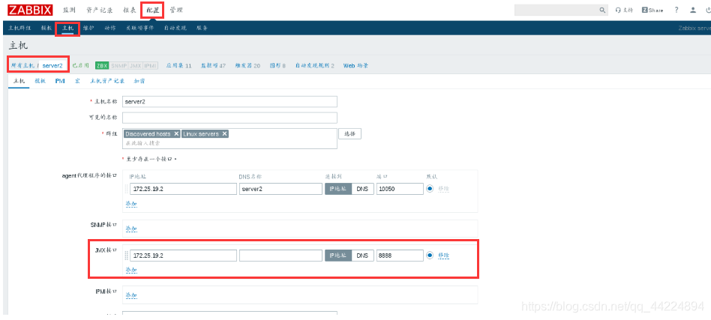
Task: Set JMX interface connect to IP地址
Action: point(338,256)
